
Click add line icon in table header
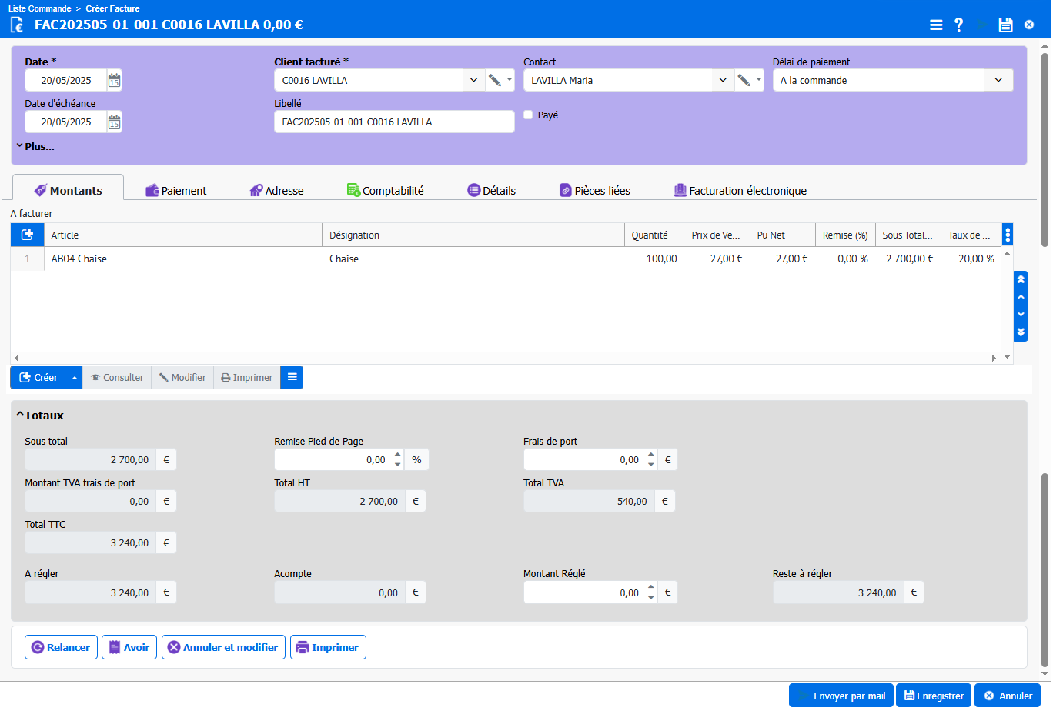click(27, 235)
